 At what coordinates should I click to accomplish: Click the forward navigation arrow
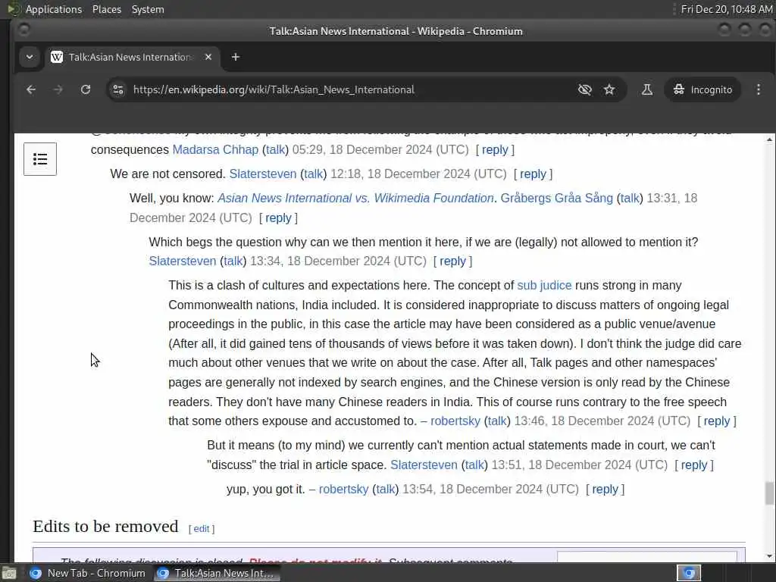[x=58, y=89]
